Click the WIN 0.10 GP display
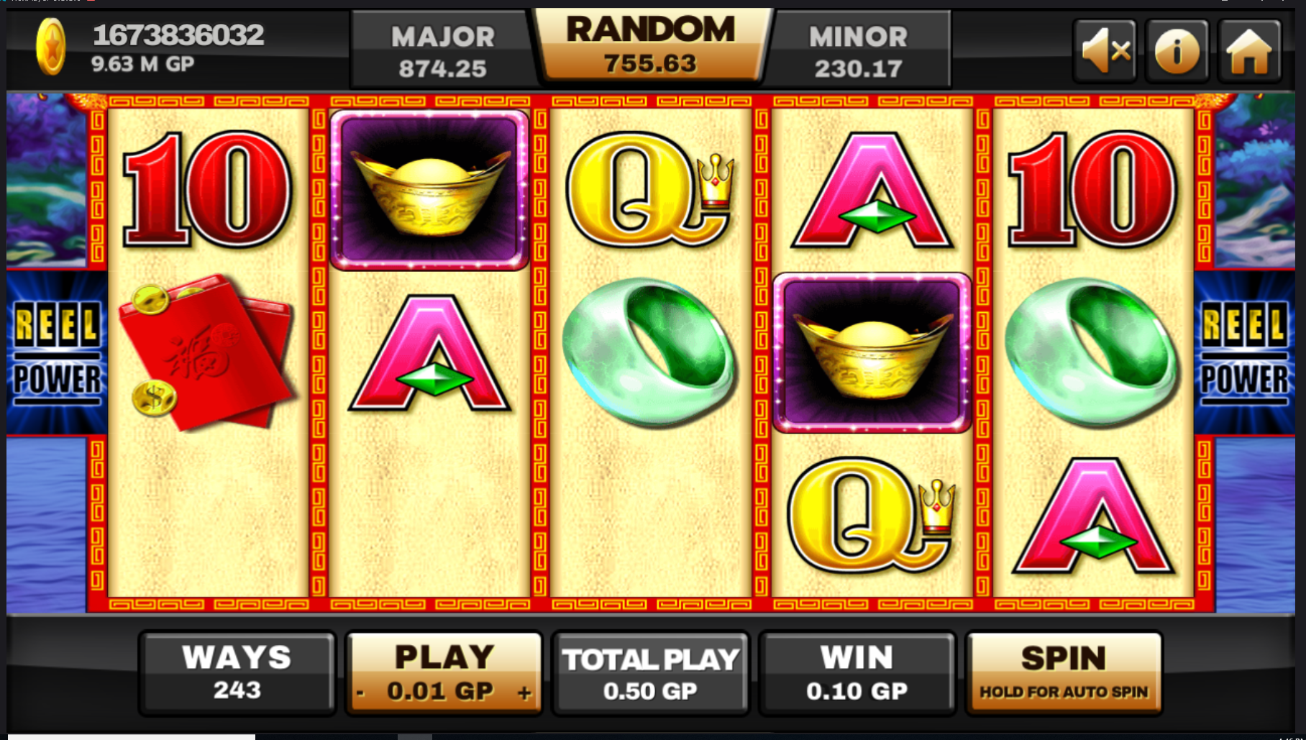 (857, 673)
